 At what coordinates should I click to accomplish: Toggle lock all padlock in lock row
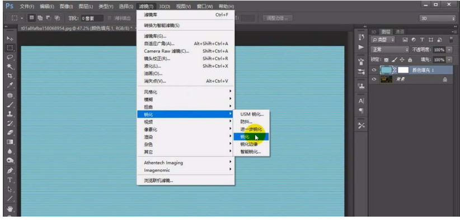pyautogui.click(x=410, y=60)
